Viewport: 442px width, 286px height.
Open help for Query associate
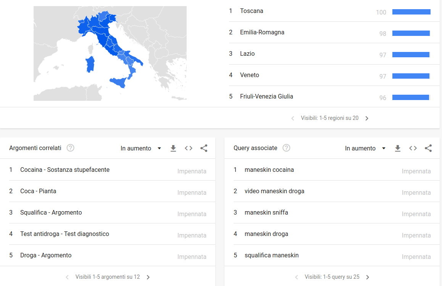point(287,148)
